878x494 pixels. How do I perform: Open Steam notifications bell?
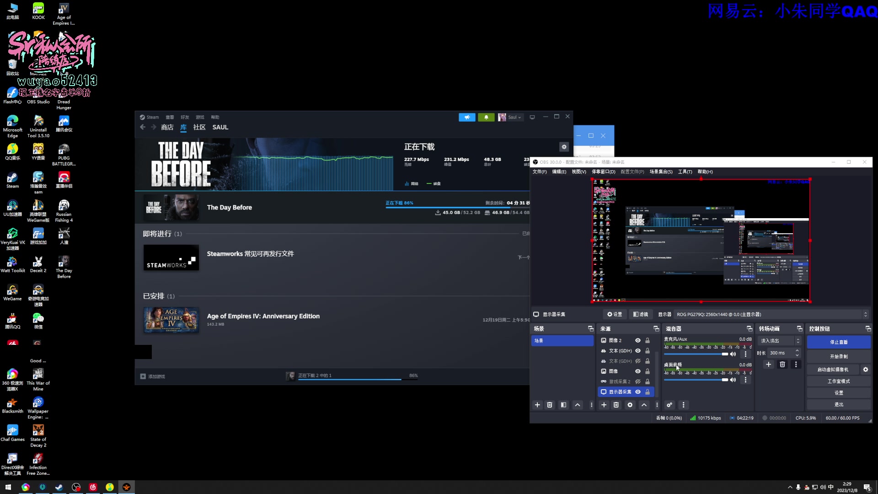[486, 118]
